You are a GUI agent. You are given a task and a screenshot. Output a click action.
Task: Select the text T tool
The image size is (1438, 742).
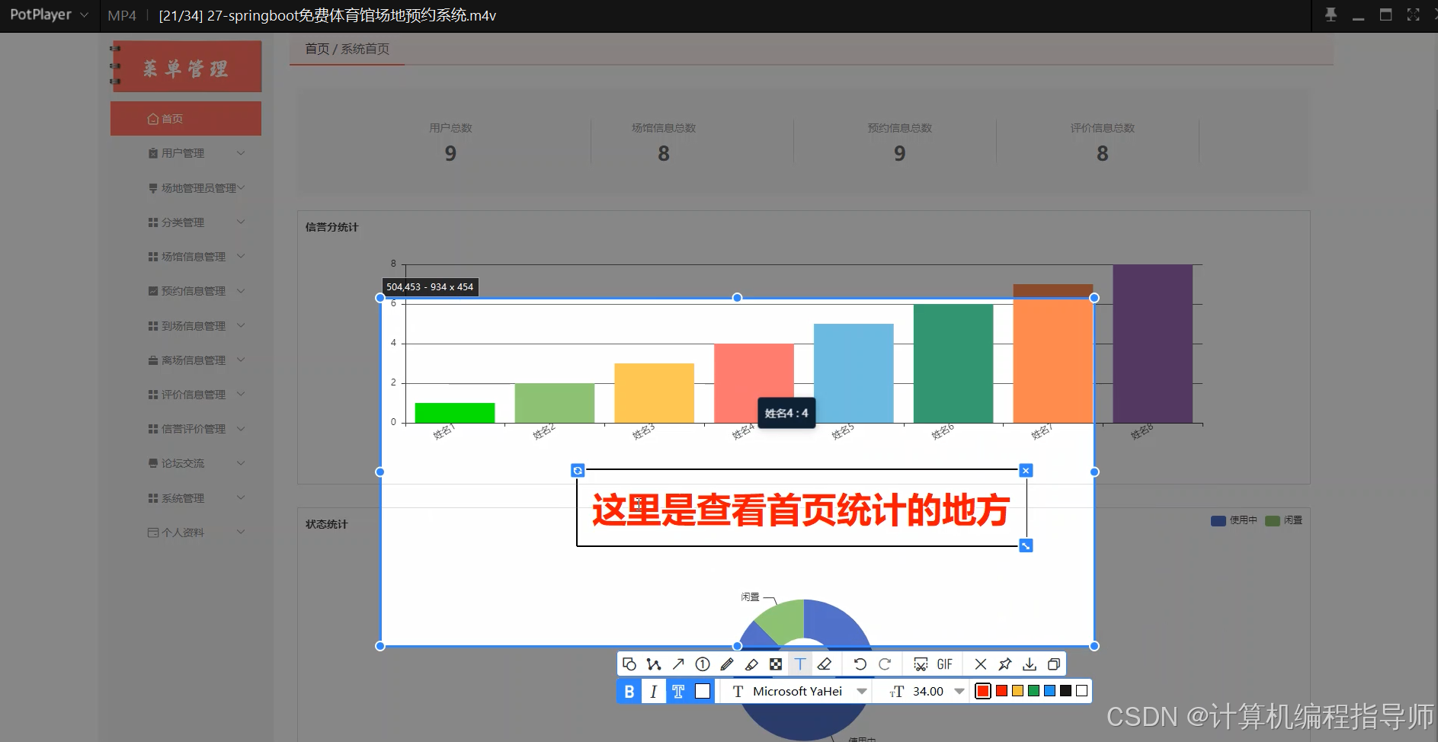coord(800,664)
